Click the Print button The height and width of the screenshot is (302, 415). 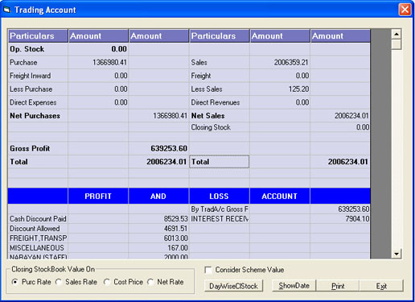pos(338,286)
